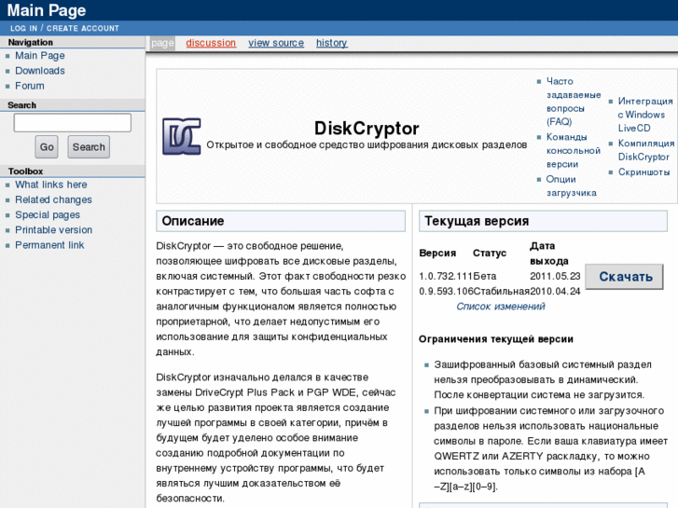Click the Бета status cell
Screen dimensions: 678x508
pos(485,276)
